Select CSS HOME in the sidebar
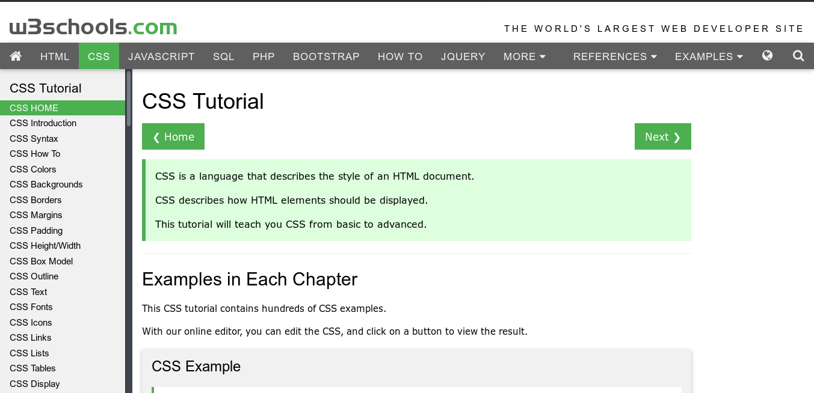The image size is (814, 393). pos(33,108)
